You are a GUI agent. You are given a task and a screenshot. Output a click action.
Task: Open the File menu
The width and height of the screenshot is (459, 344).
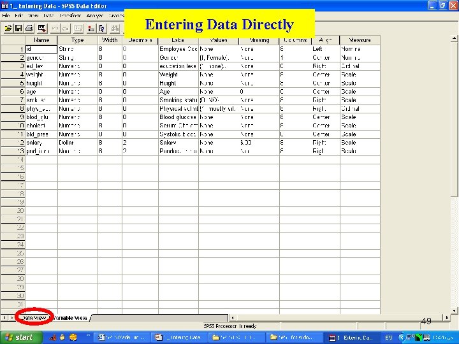click(6, 15)
